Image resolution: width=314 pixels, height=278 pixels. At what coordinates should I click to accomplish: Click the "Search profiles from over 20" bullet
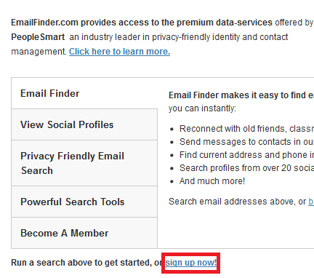(x=246, y=168)
